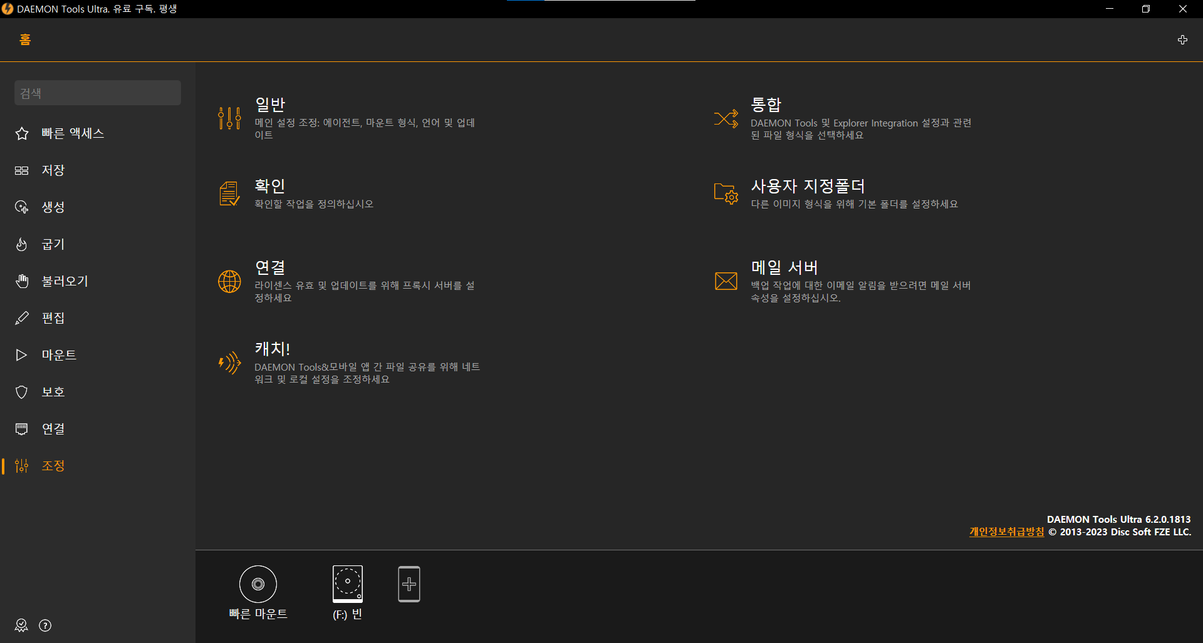Select 굽기 menu label
The image size is (1203, 643).
tap(53, 244)
